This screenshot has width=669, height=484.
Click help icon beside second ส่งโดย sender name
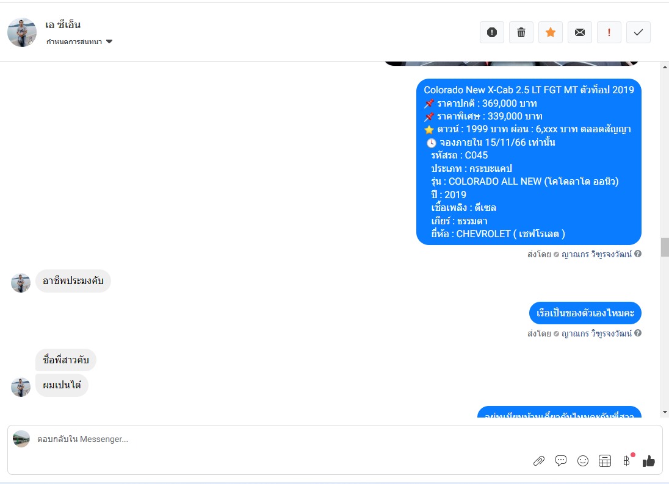638,333
